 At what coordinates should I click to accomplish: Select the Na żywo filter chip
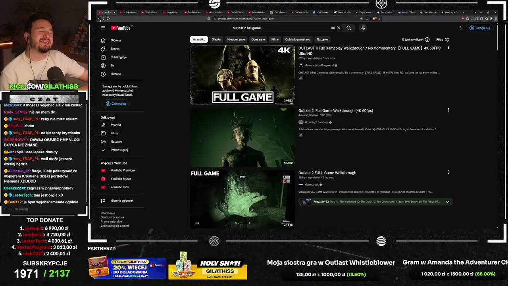click(x=322, y=40)
